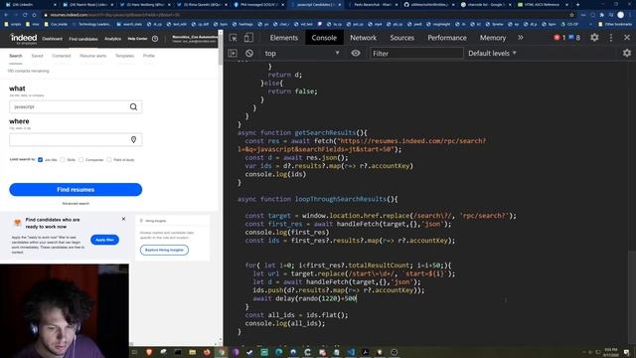
Task: Select the Search sub-tab
Action: (x=16, y=56)
